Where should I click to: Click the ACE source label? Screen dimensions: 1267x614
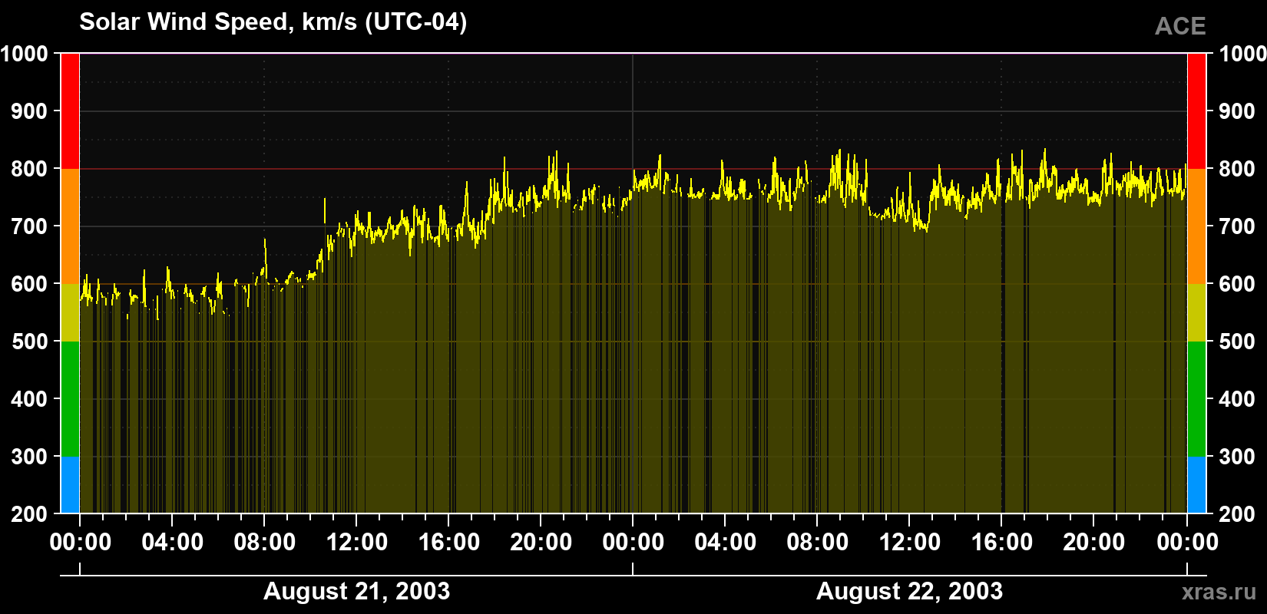[1180, 26]
